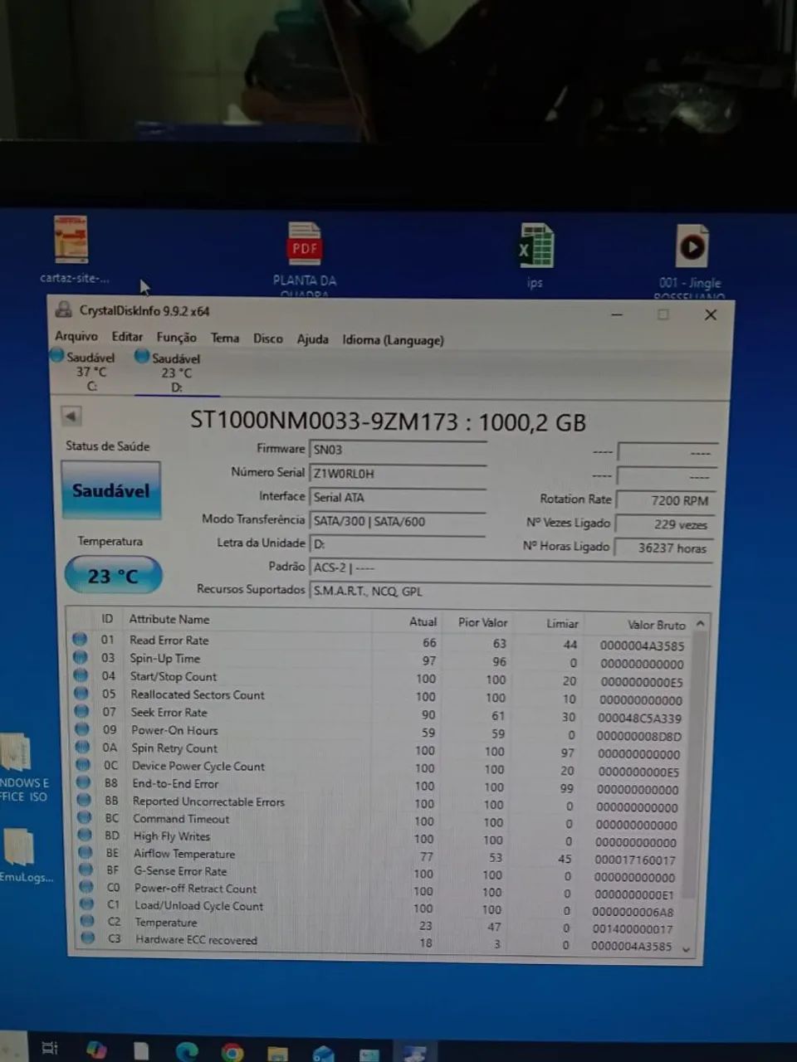Select the Start/Stop Count attribute row
This screenshot has width=797, height=1062.
point(382,678)
